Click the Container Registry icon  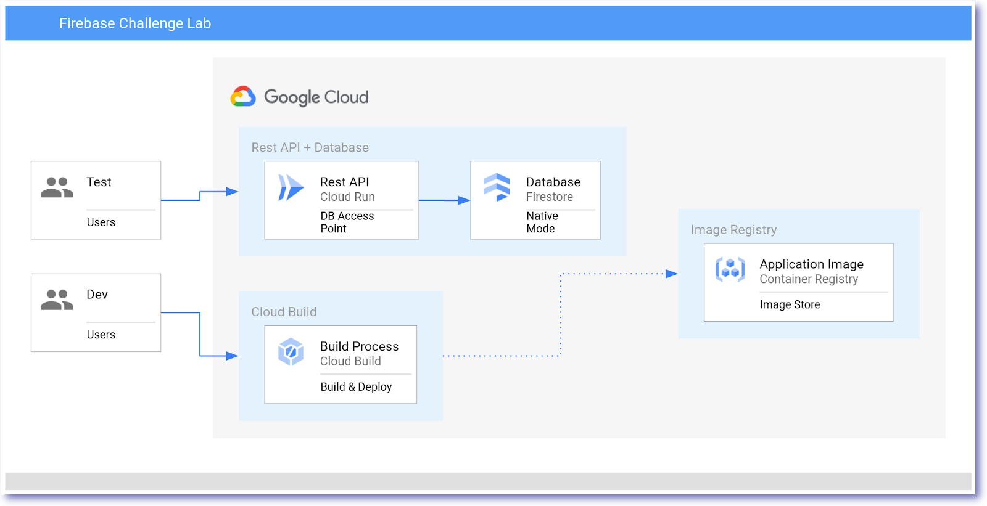[x=730, y=269]
